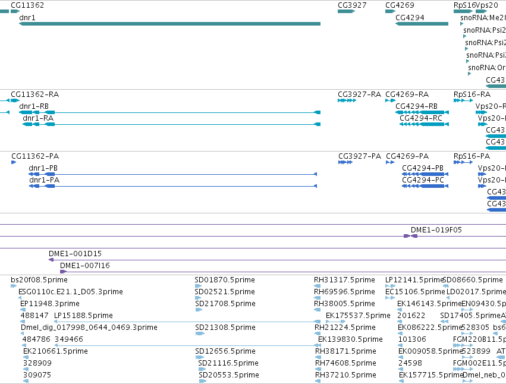Select the CG4294-RB transcript

[422, 112]
